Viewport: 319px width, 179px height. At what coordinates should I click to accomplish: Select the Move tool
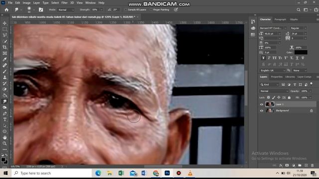[4, 23]
